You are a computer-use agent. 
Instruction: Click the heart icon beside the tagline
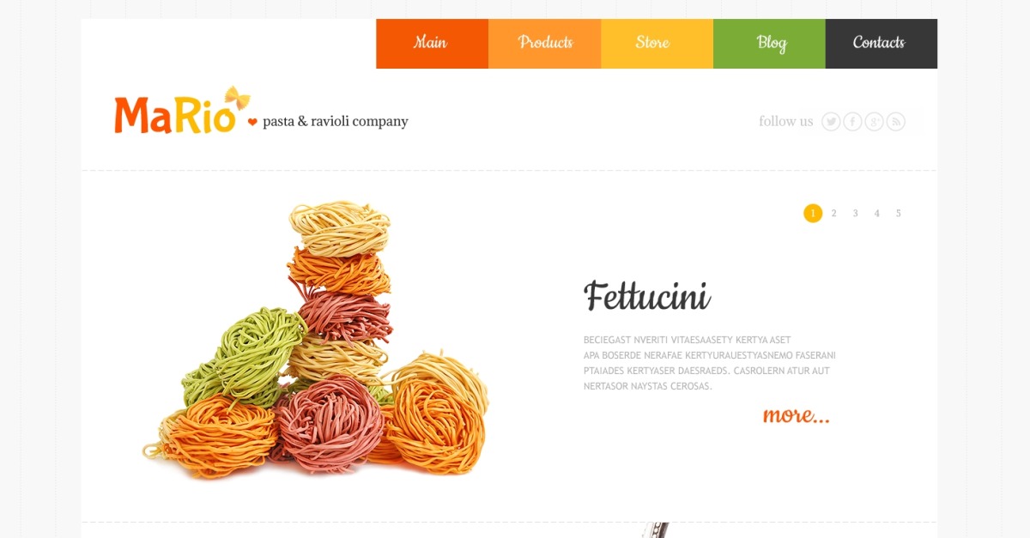coord(252,123)
